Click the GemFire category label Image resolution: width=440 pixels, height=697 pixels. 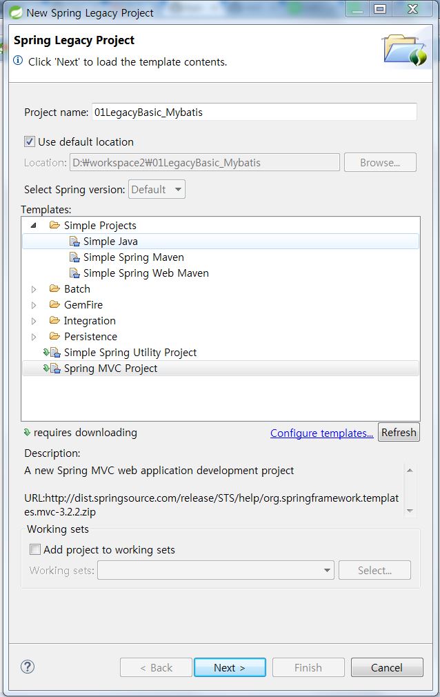tap(83, 304)
